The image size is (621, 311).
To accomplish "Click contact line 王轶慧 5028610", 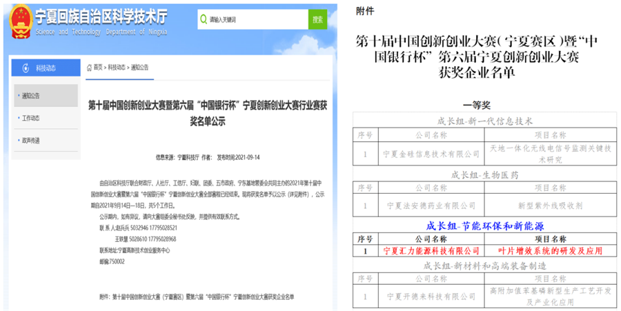I will coord(146,239).
